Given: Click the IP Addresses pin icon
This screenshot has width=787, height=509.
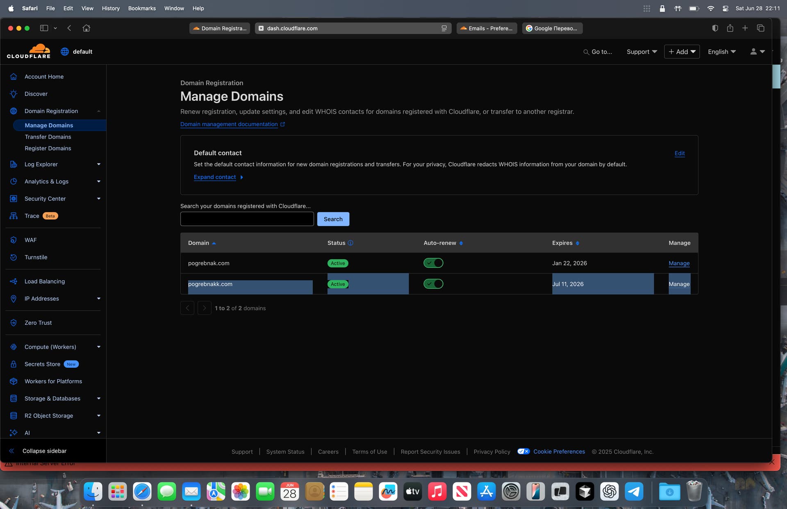Looking at the screenshot, I should click(x=14, y=299).
